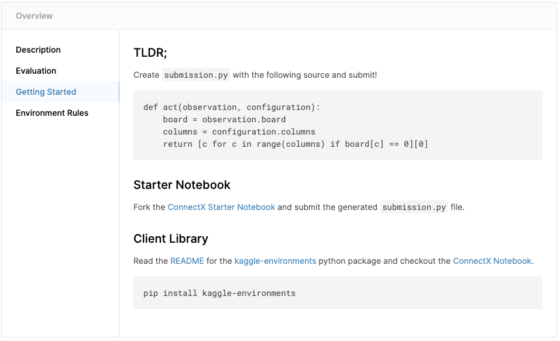This screenshot has width=560, height=341.
Task: Click the return statement code line
Action: 296,144
